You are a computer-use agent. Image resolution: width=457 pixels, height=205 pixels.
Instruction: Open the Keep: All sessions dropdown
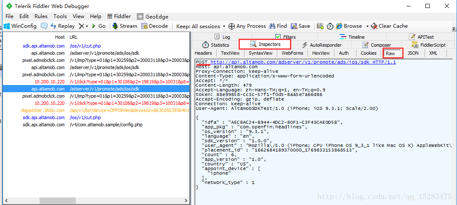tap(201, 26)
